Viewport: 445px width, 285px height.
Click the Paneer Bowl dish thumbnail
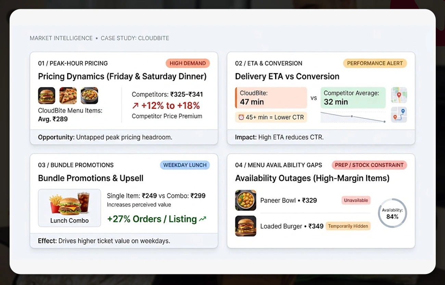(x=245, y=200)
